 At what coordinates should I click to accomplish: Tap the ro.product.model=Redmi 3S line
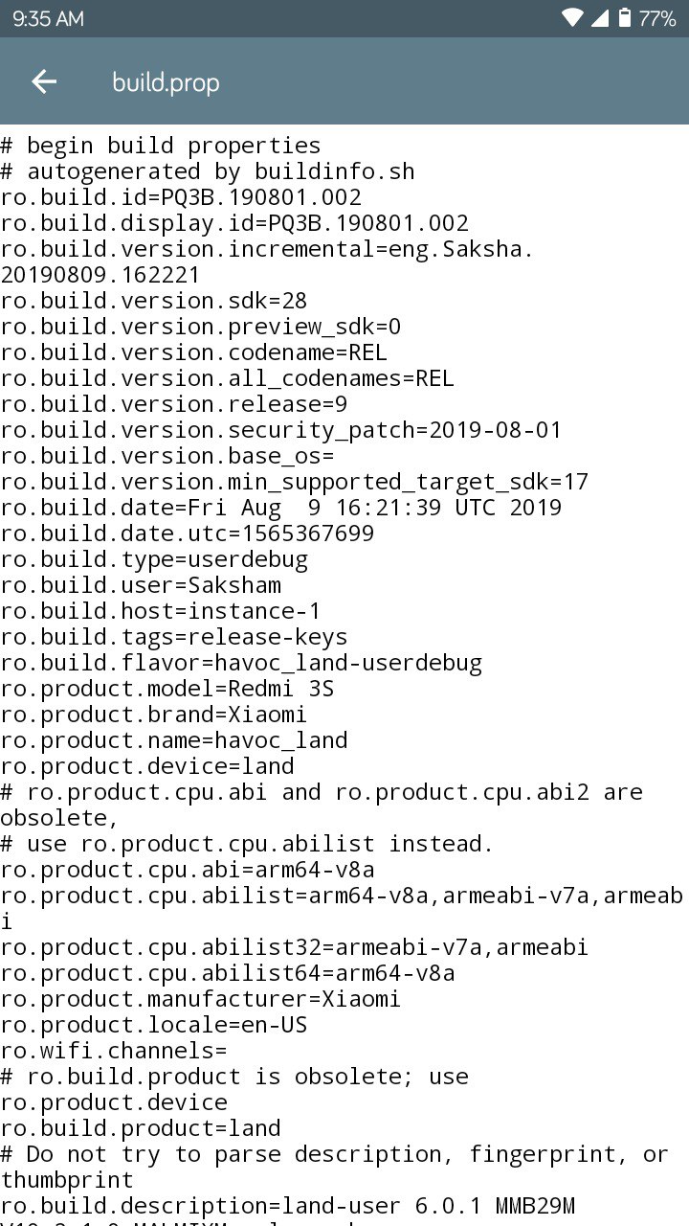(x=167, y=689)
